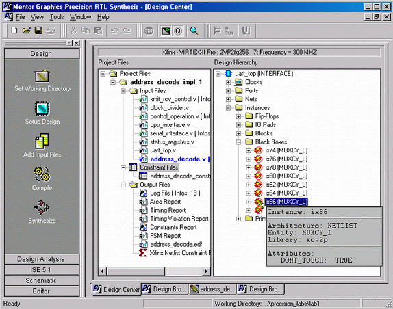The image size is (393, 309).
Task: Switch to the address_de... tab
Action: [212, 289]
